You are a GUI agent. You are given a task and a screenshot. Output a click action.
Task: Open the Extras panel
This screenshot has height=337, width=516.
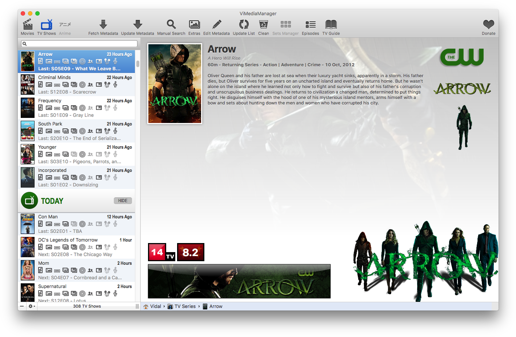[194, 25]
